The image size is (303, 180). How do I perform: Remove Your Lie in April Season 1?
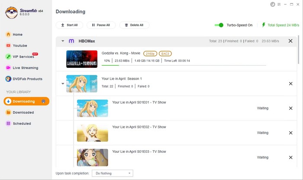pyautogui.click(x=290, y=84)
